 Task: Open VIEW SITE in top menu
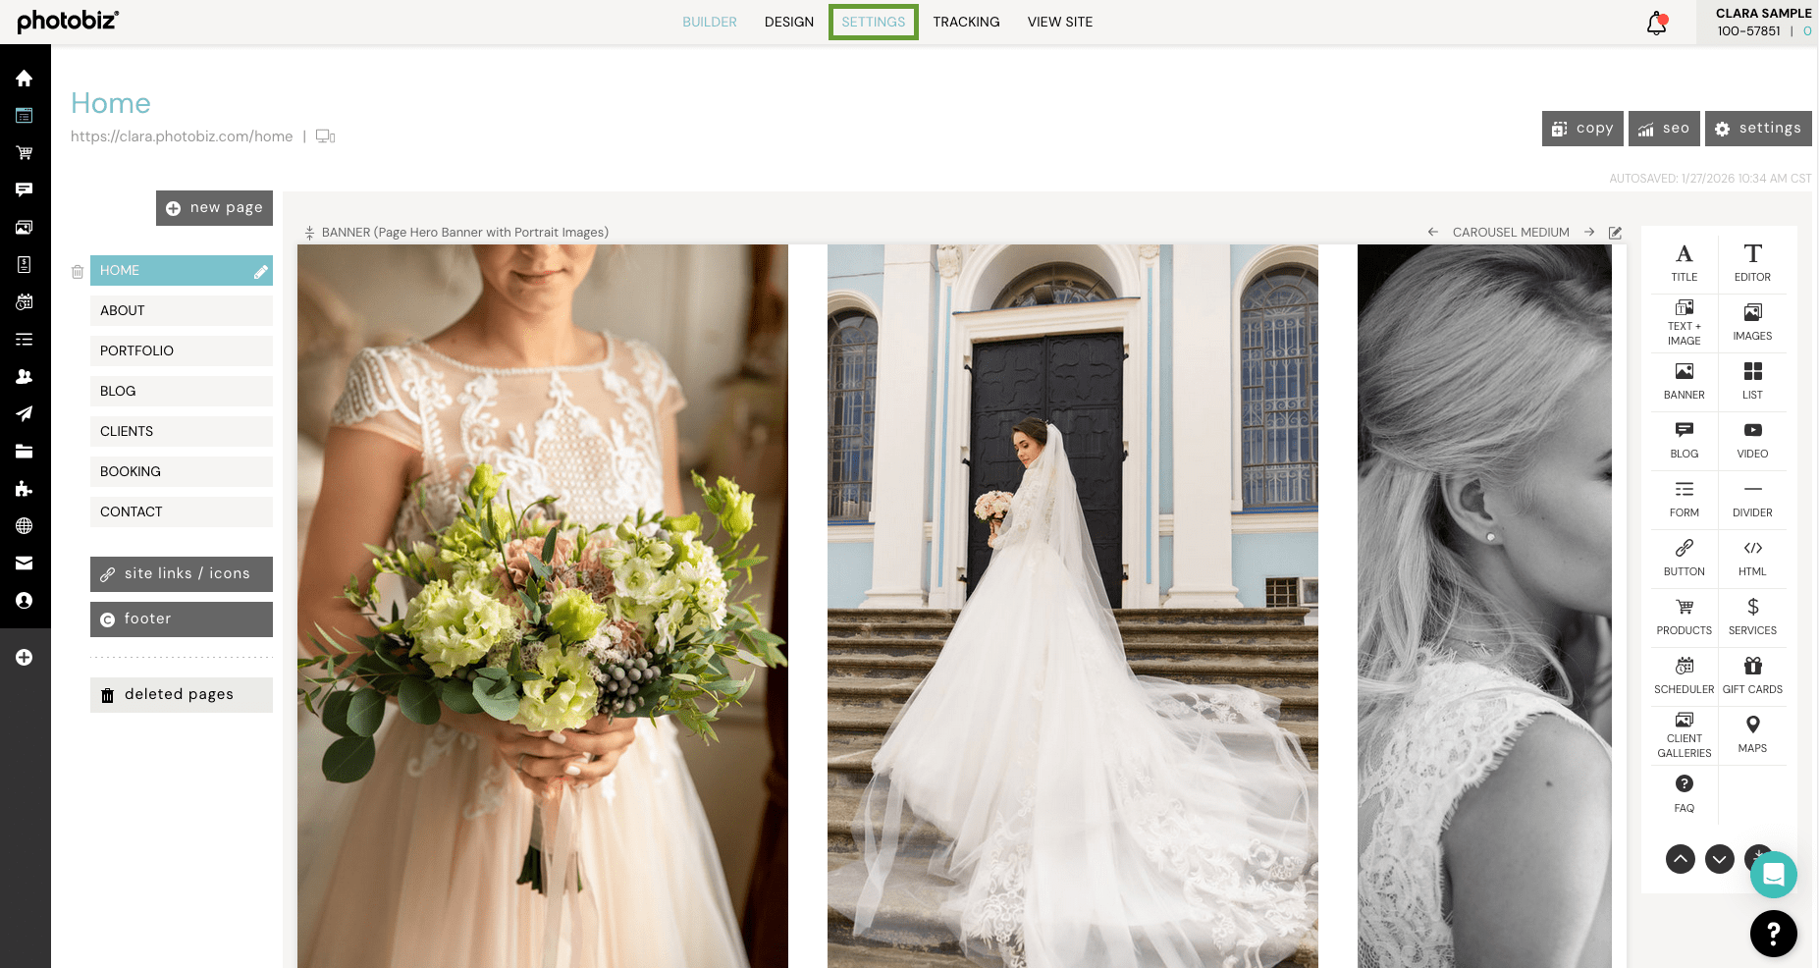click(1060, 22)
